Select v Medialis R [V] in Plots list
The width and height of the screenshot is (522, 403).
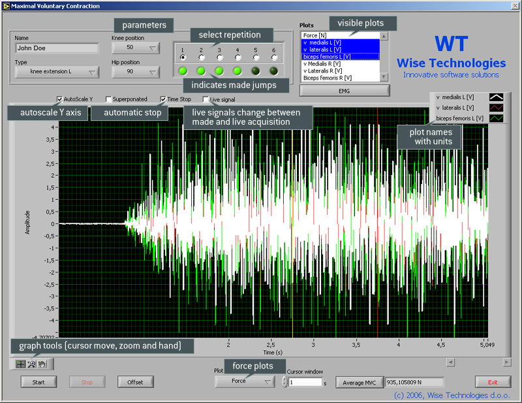tap(340, 63)
